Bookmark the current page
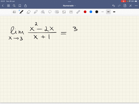The width and height of the screenshot is (139, 104). pyautogui.click(x=20, y=6)
